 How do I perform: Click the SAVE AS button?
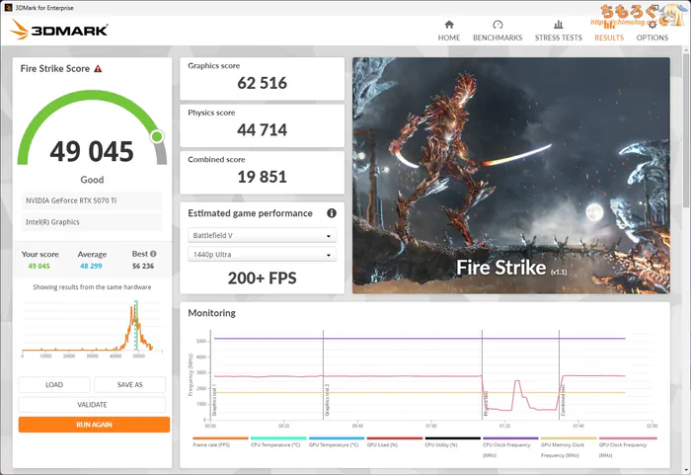(130, 385)
